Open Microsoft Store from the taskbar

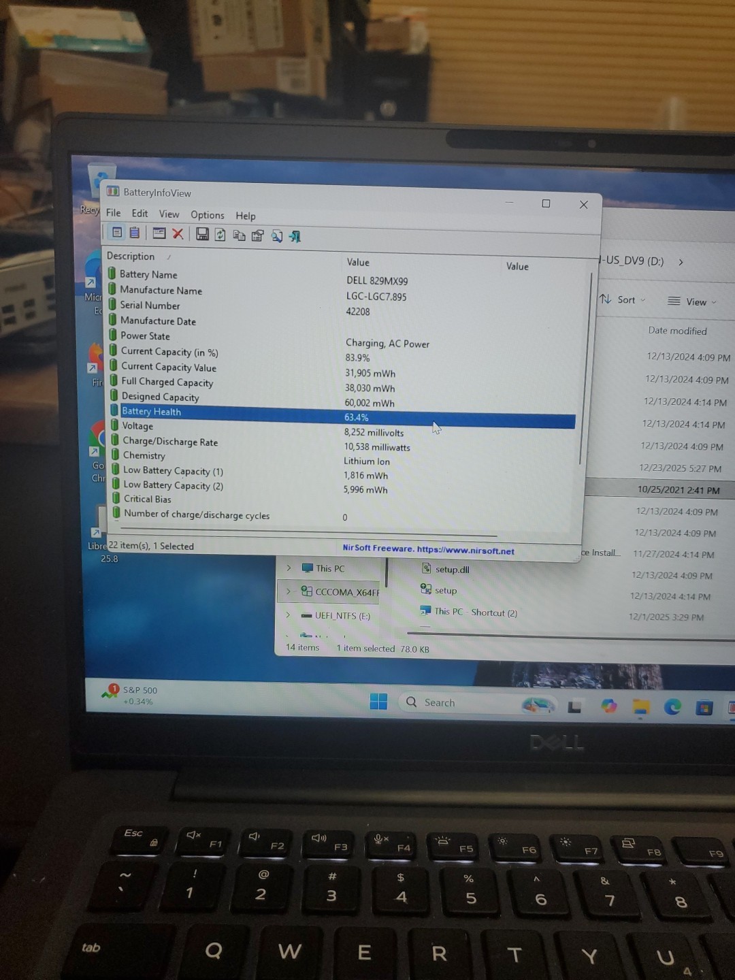click(704, 708)
